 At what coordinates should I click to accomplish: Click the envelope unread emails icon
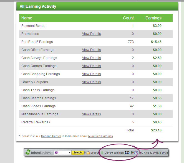136,152
